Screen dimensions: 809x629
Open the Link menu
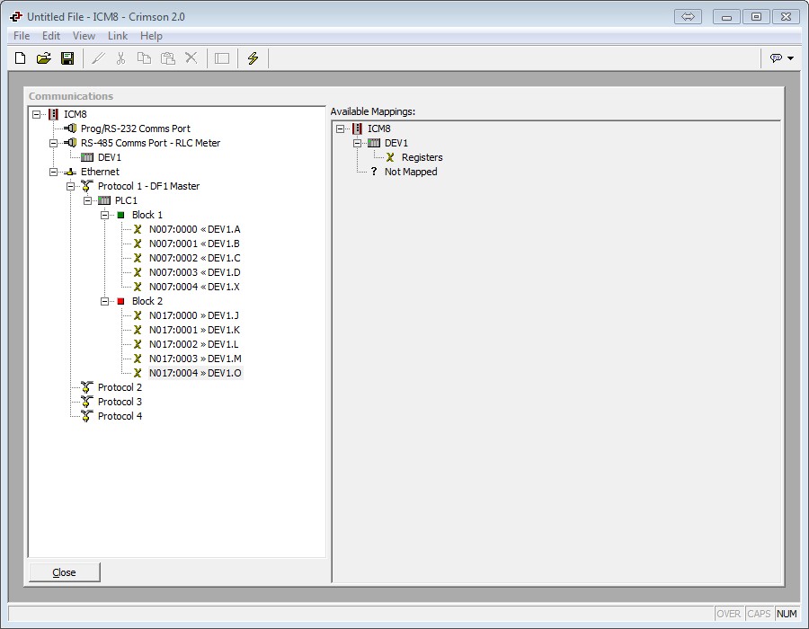118,36
